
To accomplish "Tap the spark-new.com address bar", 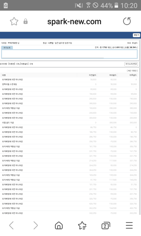I will [74, 22].
